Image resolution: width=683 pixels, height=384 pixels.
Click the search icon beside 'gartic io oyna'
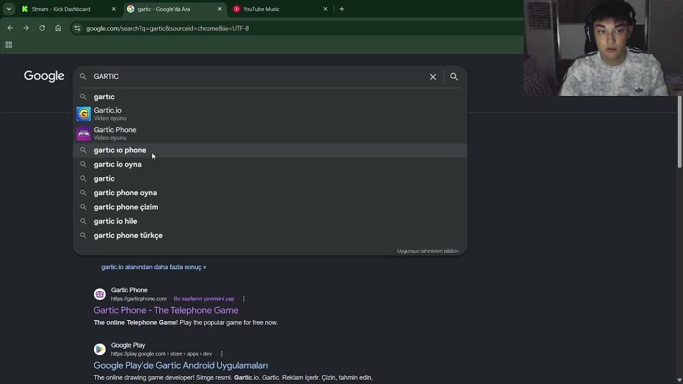[83, 164]
